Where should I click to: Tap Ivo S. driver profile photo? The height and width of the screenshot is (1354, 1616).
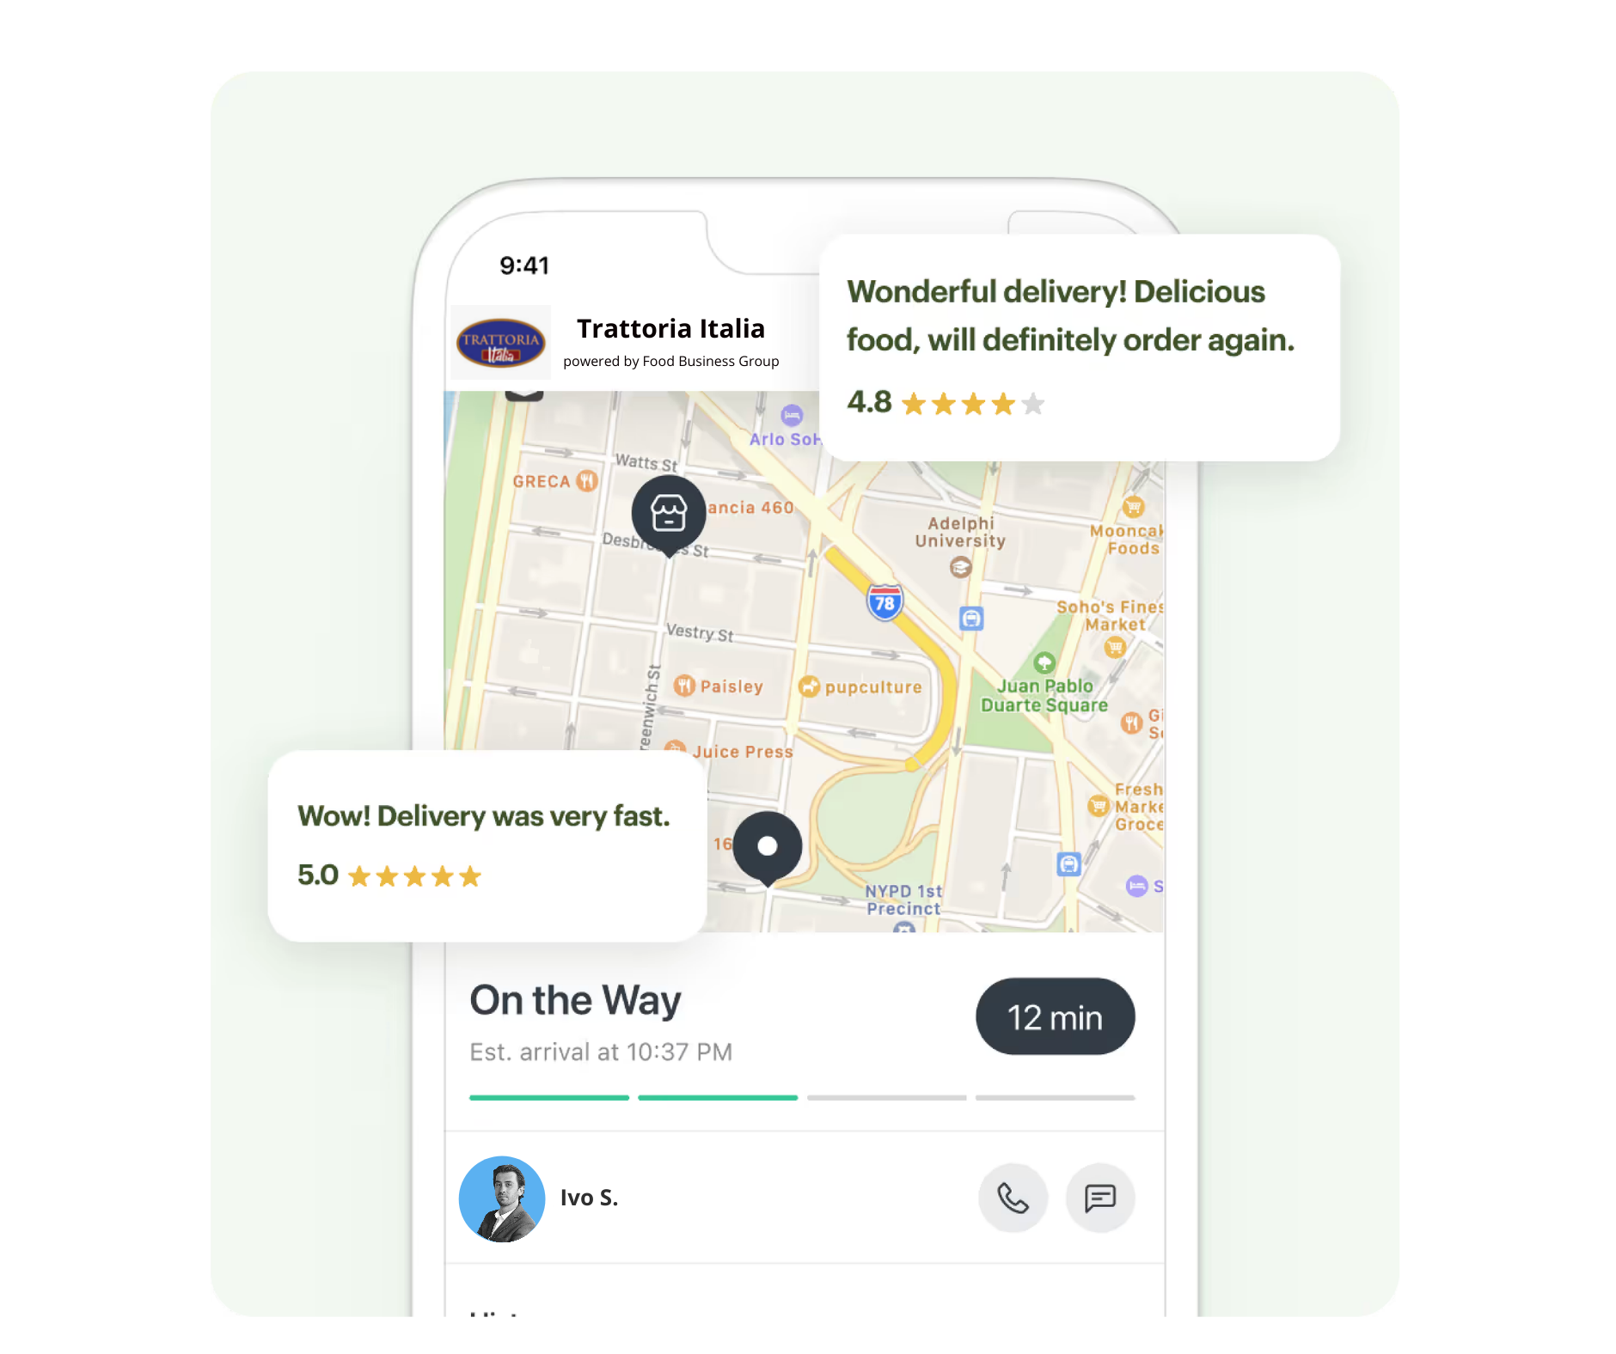tap(502, 1198)
